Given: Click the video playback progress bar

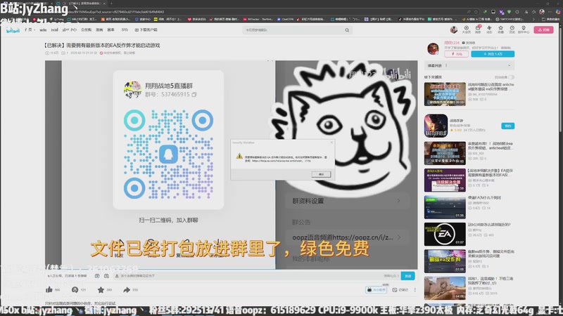Looking at the screenshot, I should click(232, 269).
